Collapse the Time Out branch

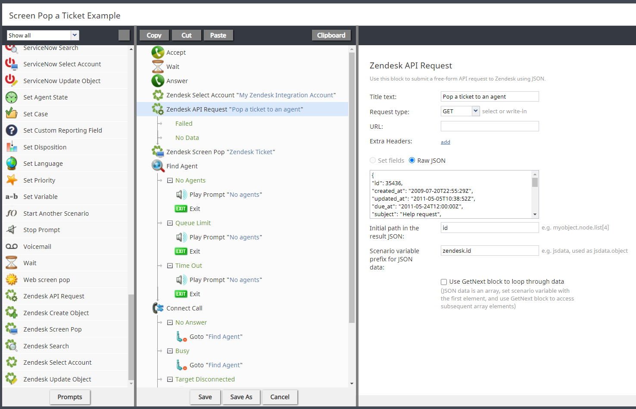[170, 266]
